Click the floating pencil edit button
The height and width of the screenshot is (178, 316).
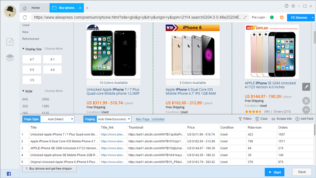tap(306, 87)
